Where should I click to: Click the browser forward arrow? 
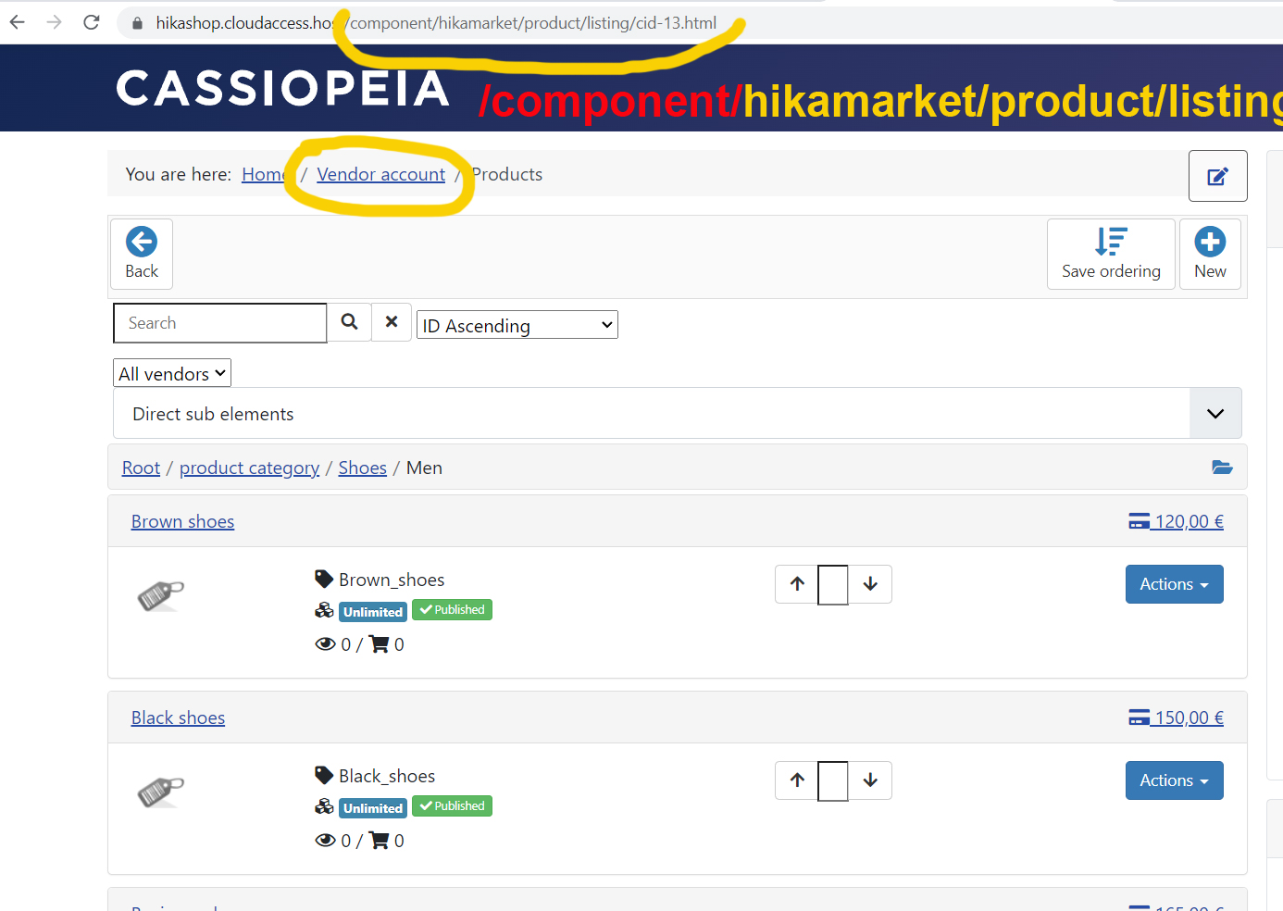coord(55,22)
